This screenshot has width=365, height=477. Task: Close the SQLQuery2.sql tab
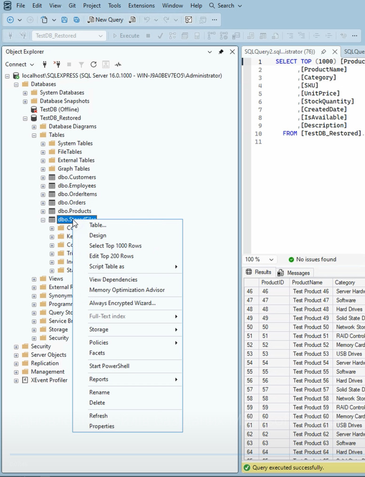coord(334,52)
